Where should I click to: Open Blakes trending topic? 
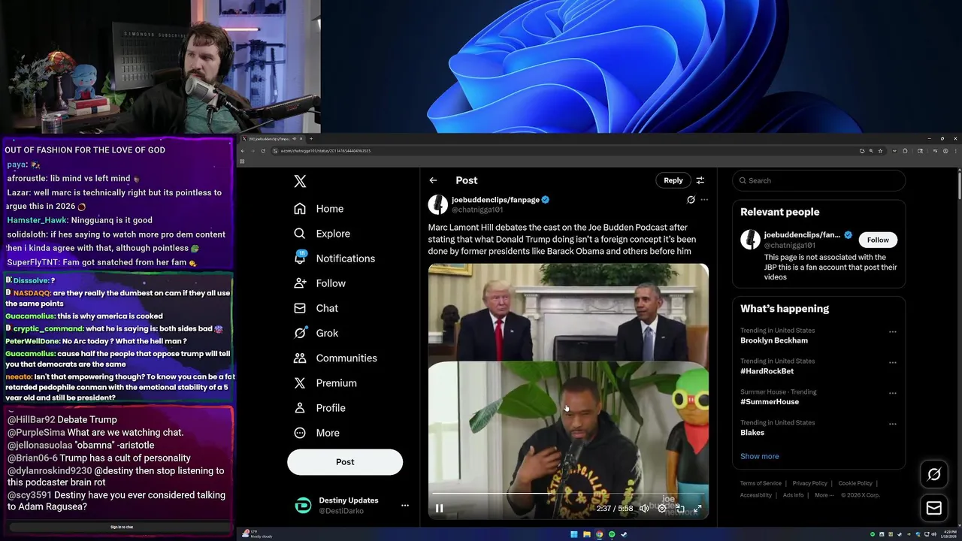[752, 433]
